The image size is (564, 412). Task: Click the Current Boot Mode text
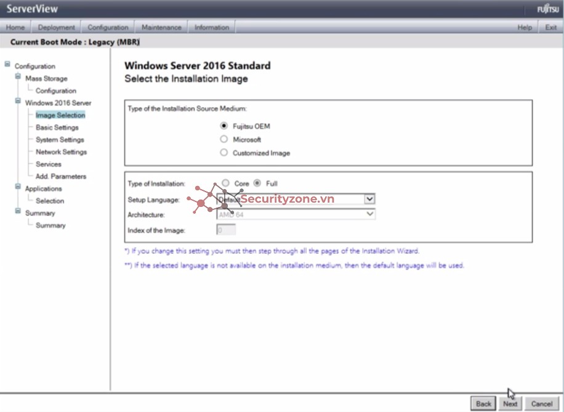pyautogui.click(x=75, y=42)
